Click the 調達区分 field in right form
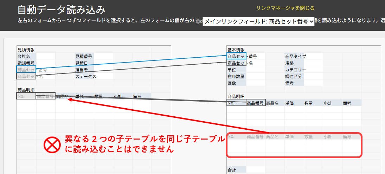 tap(294, 76)
